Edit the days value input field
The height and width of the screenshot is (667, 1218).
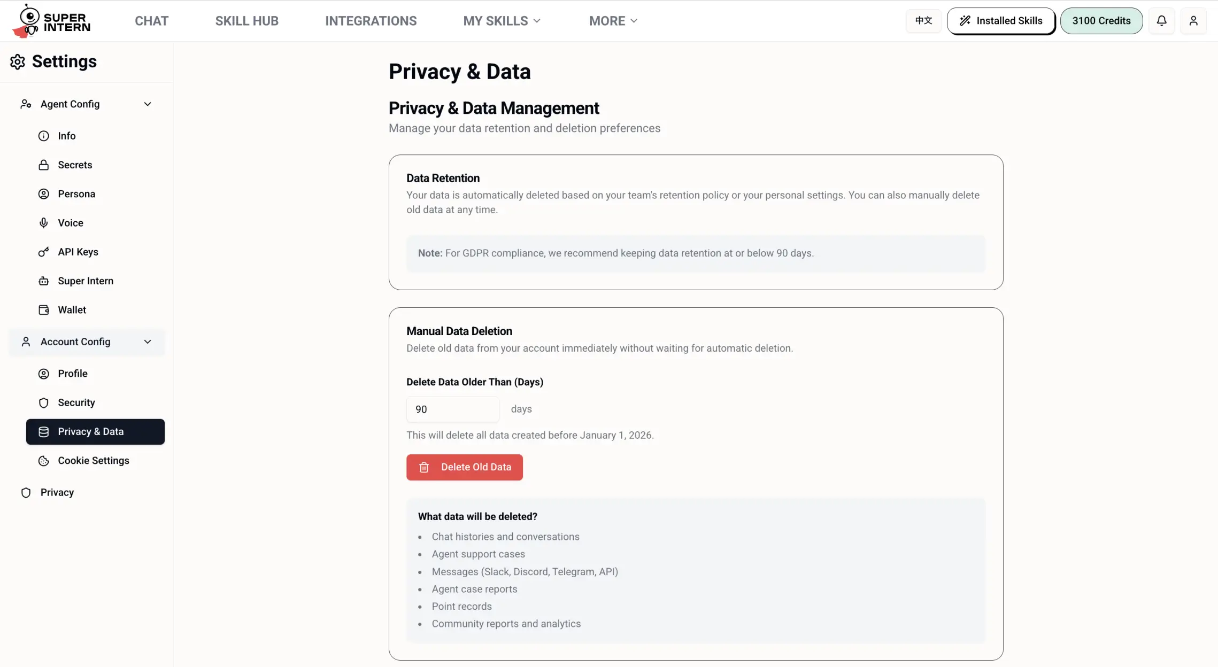pyautogui.click(x=452, y=409)
